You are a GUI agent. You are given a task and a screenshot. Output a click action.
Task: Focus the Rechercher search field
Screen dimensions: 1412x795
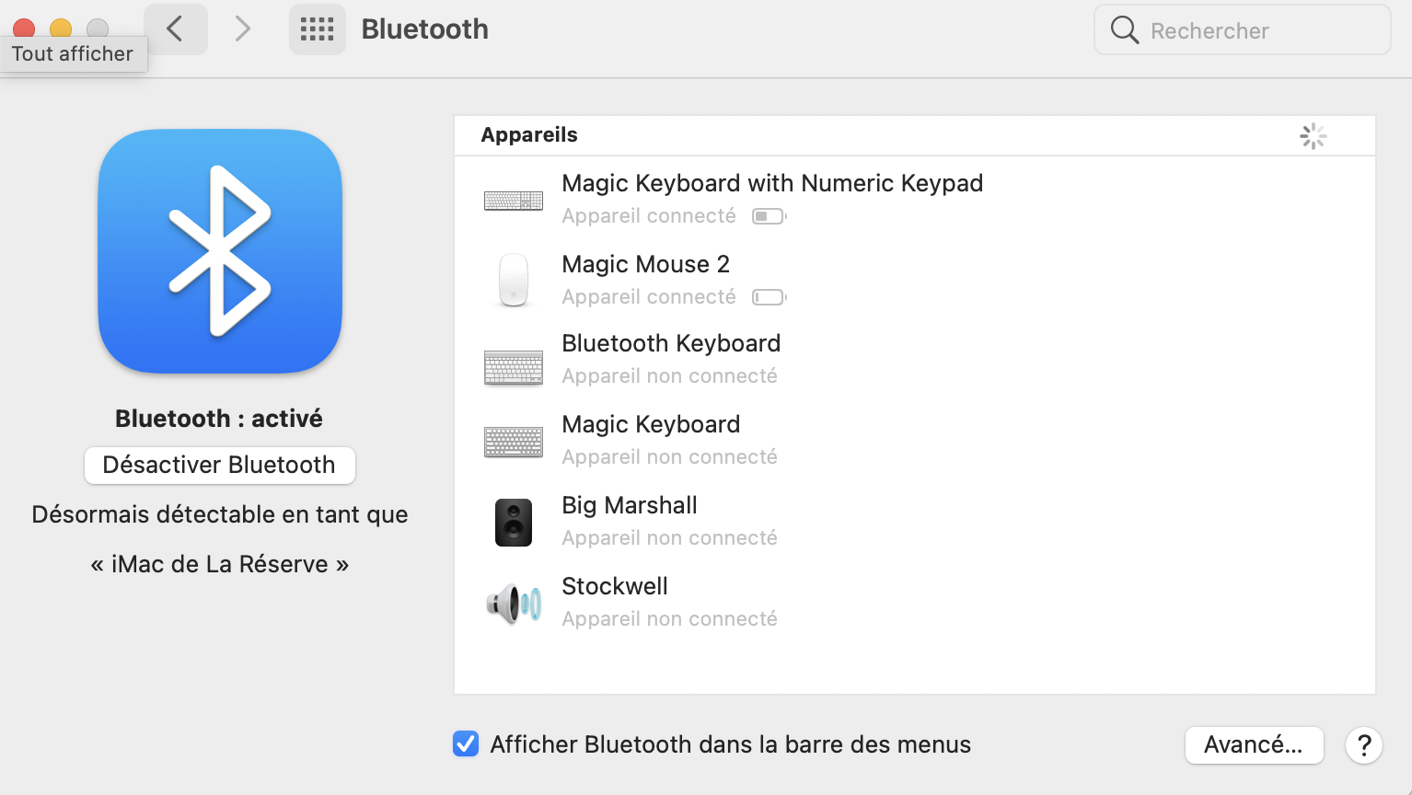(1242, 30)
